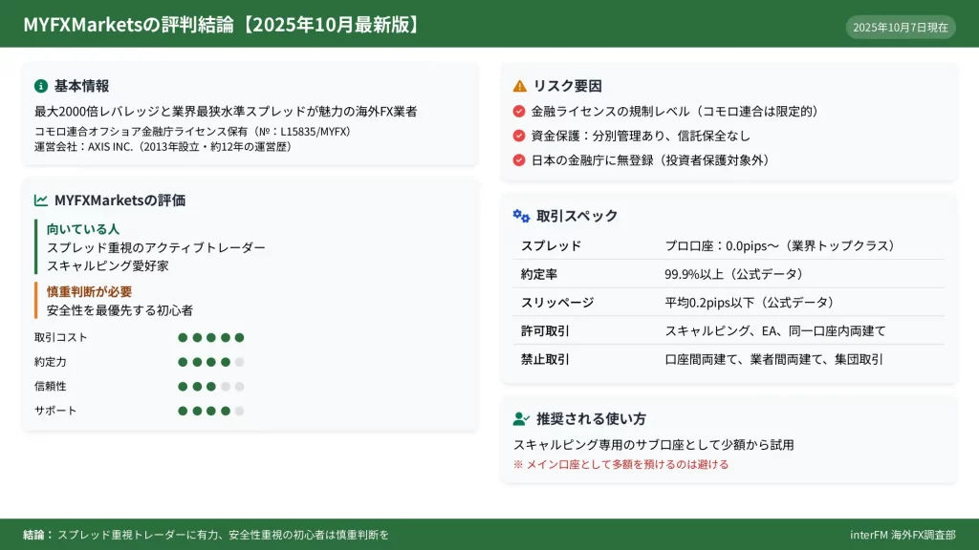Click the user-check icon beside 推奨される使い方

coord(521,418)
